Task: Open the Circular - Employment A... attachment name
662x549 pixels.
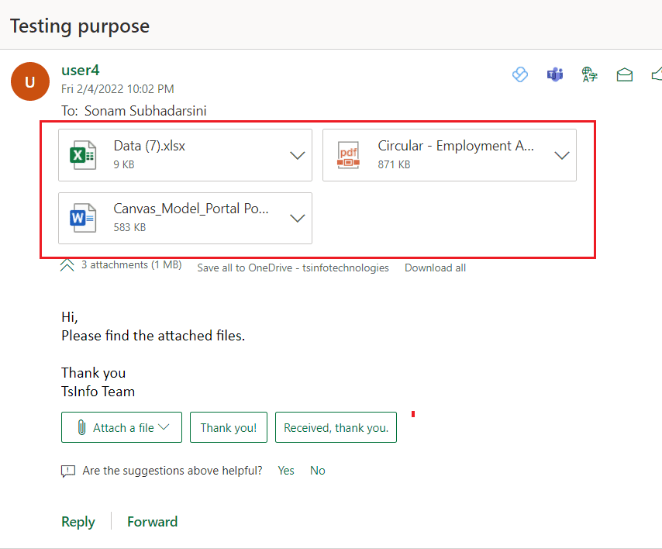Action: (456, 146)
